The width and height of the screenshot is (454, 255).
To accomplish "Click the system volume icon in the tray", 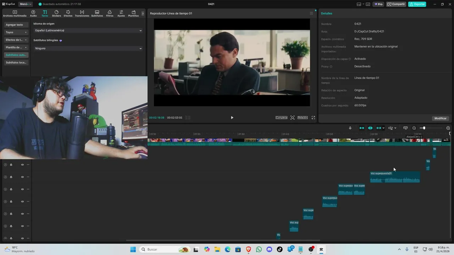I will point(431,249).
